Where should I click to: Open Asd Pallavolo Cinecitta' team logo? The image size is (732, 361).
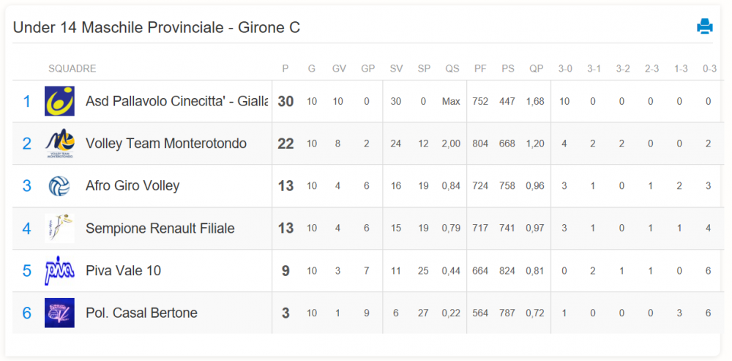click(x=59, y=101)
